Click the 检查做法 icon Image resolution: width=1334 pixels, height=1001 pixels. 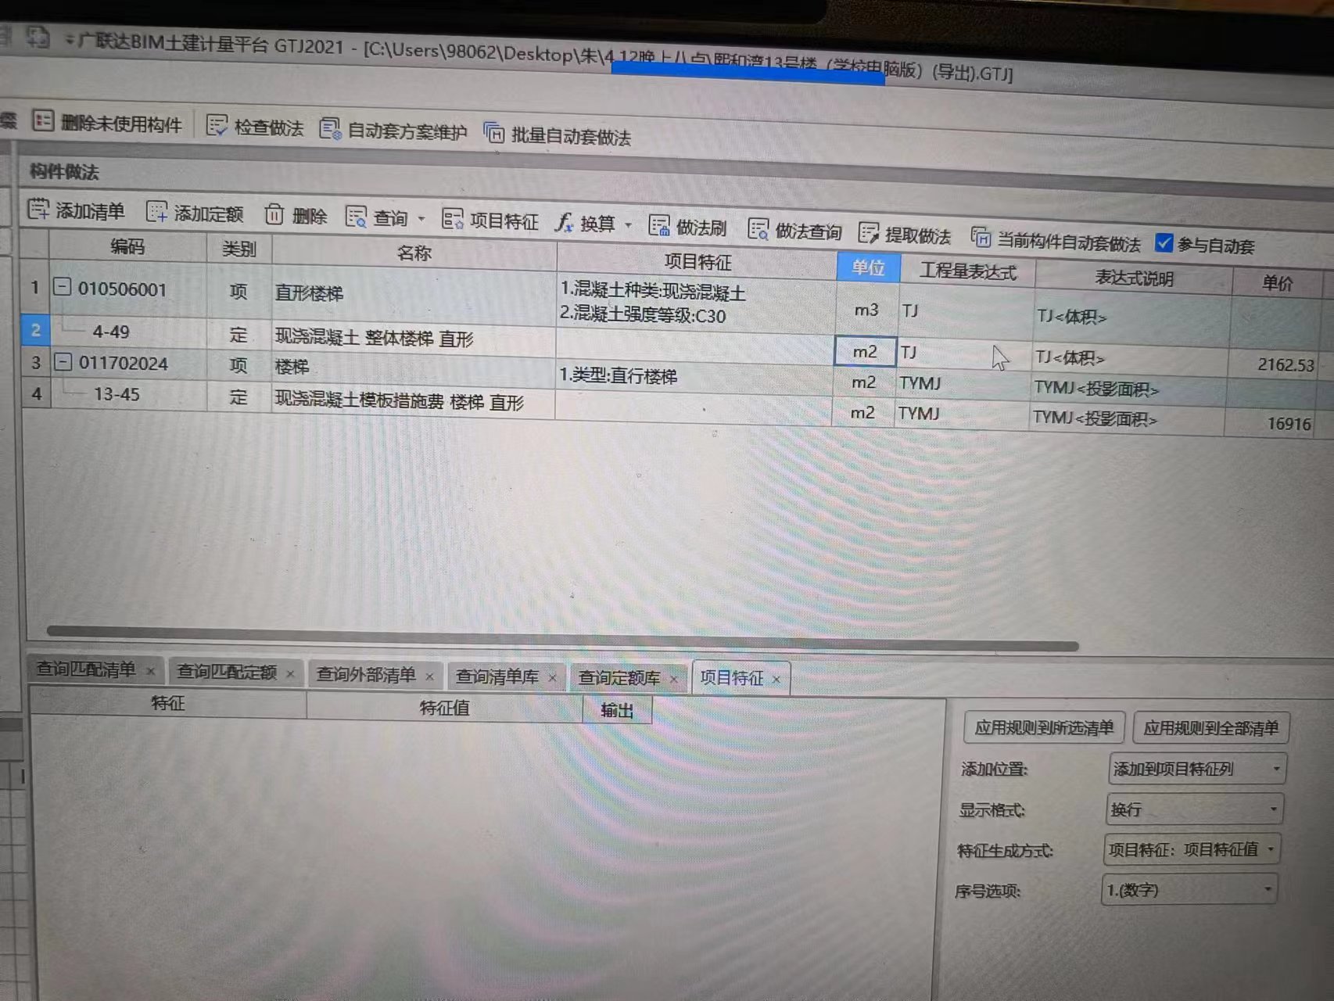[x=217, y=126]
